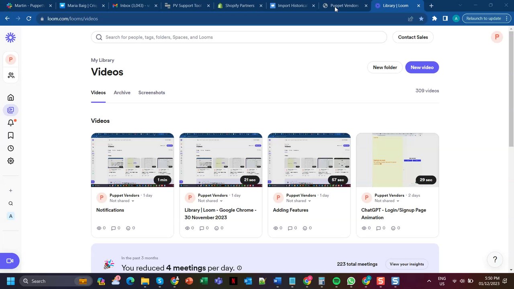The width and height of the screenshot is (514, 289).
Task: Open the P profile avatar at top right
Action: [497, 37]
